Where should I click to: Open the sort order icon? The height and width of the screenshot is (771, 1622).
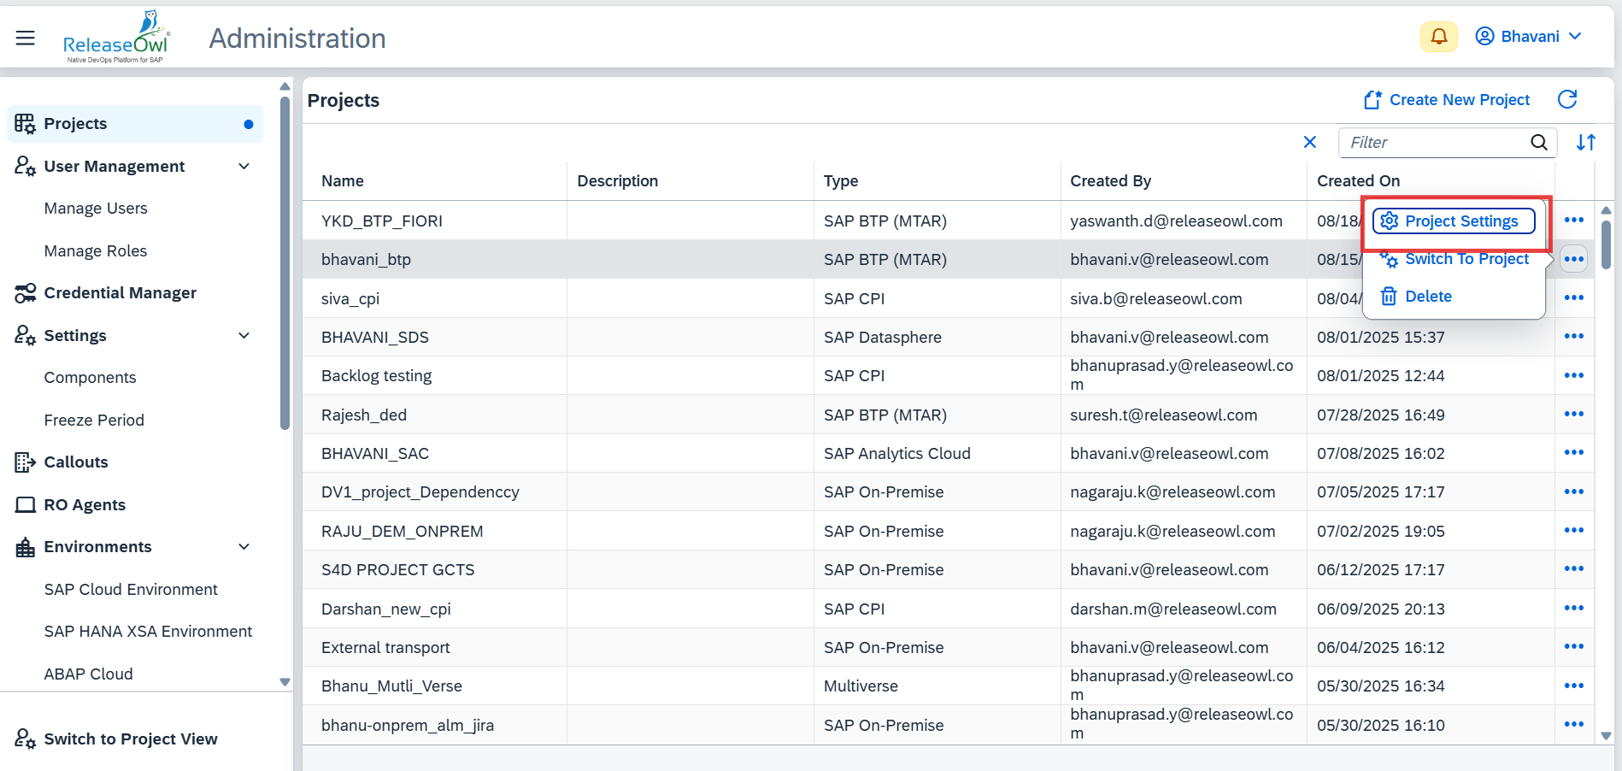click(1586, 143)
